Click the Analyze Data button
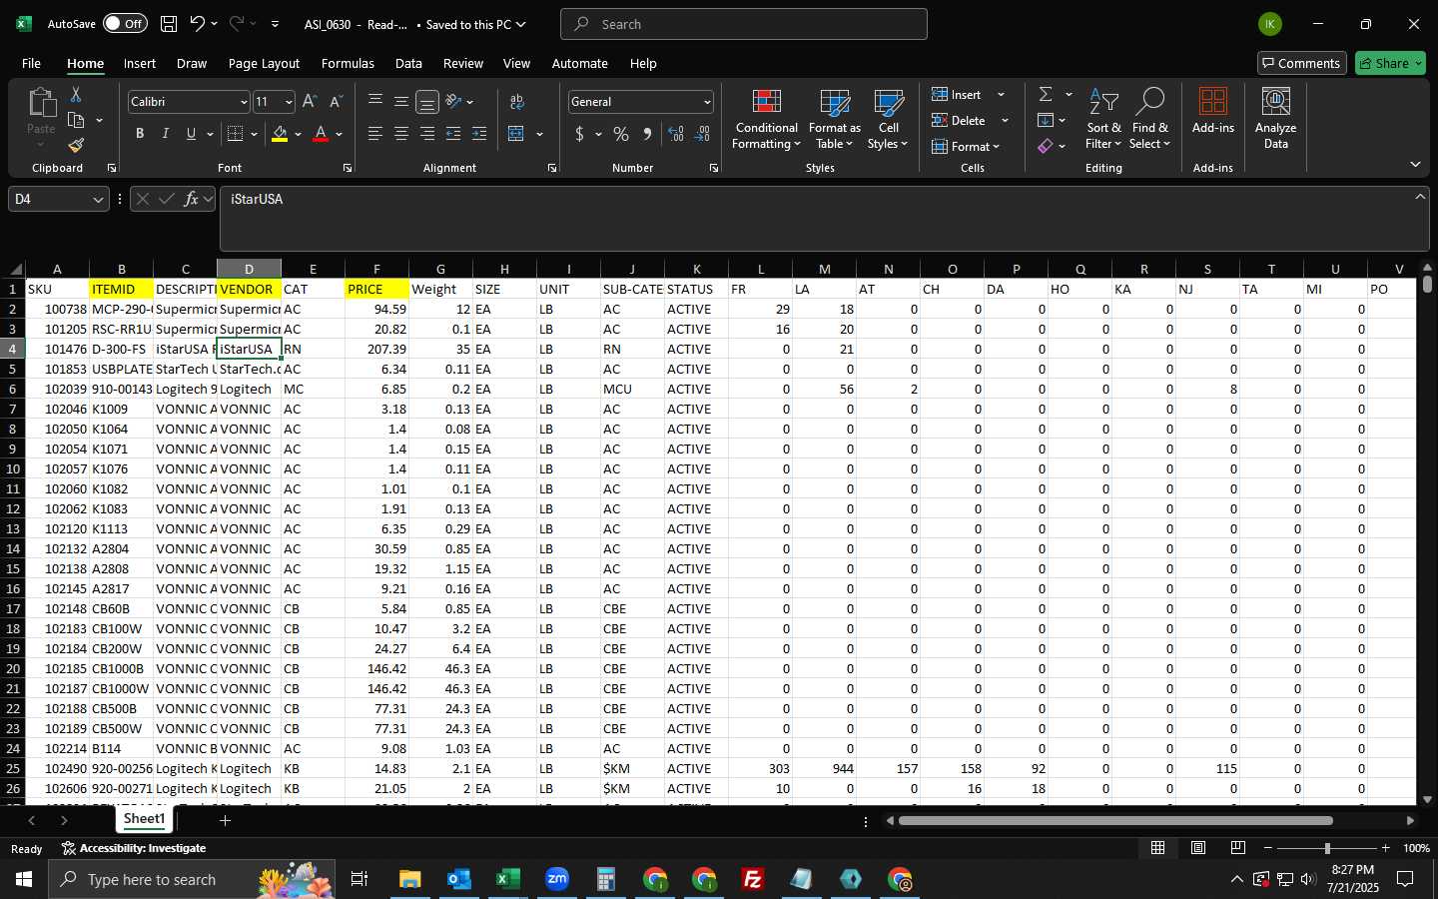This screenshot has width=1438, height=899. point(1275,120)
